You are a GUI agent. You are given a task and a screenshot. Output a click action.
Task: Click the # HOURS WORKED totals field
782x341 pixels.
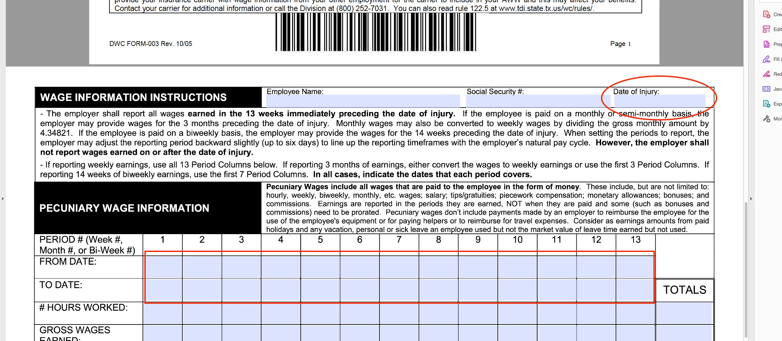685,313
